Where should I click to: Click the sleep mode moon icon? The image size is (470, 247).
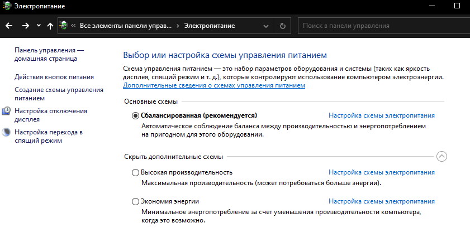[6, 132]
